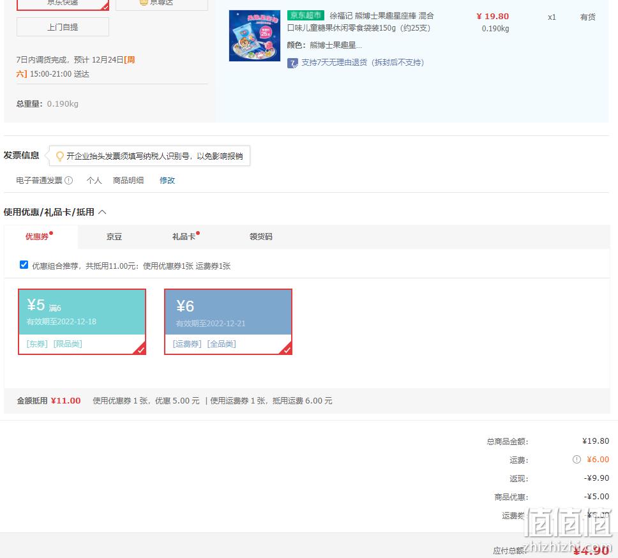Screen dimensions: 618x558
Task: Switch to the 礼品卡 tab
Action: (184, 237)
